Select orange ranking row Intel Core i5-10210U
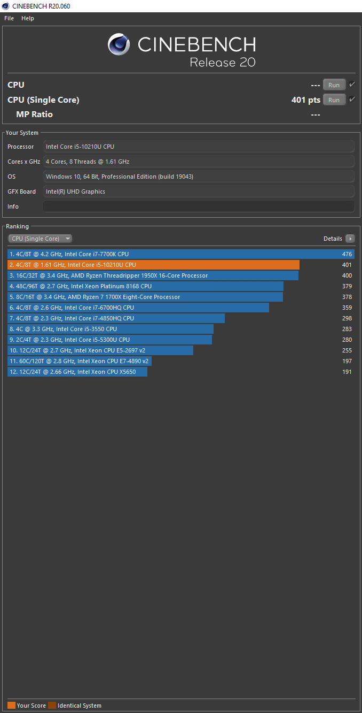 [x=181, y=265]
